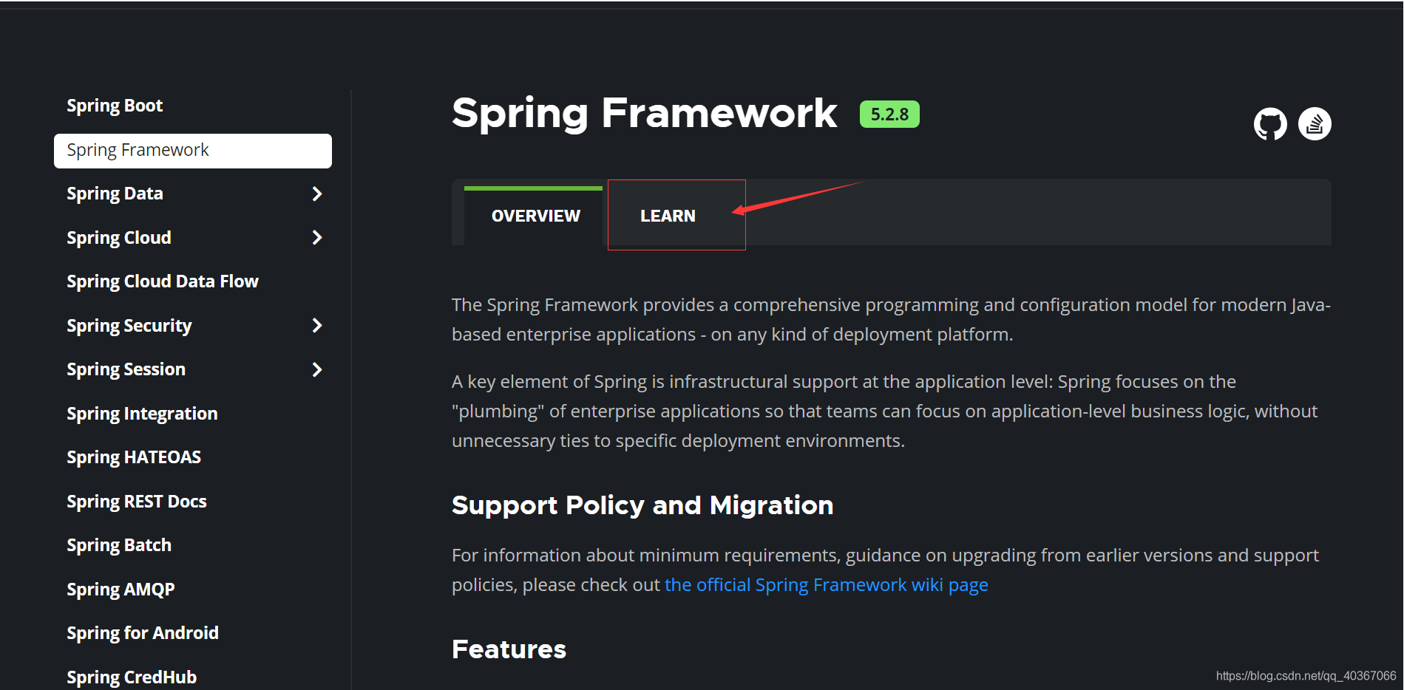
Task: Click the Features heading
Action: (x=509, y=649)
